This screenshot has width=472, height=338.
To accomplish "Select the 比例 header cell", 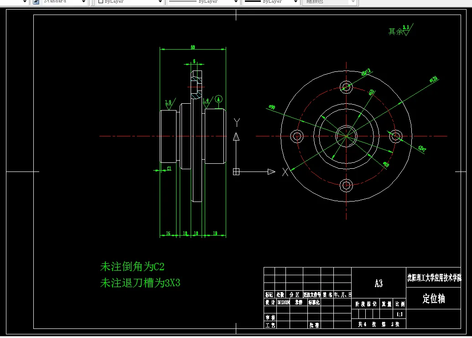I will tap(400, 304).
